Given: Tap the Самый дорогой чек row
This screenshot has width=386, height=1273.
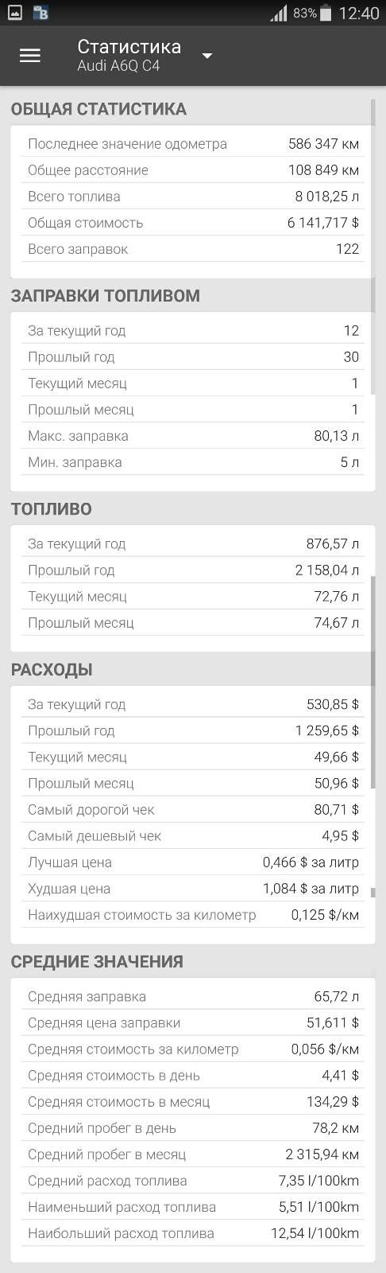Looking at the screenshot, I should click(x=193, y=810).
